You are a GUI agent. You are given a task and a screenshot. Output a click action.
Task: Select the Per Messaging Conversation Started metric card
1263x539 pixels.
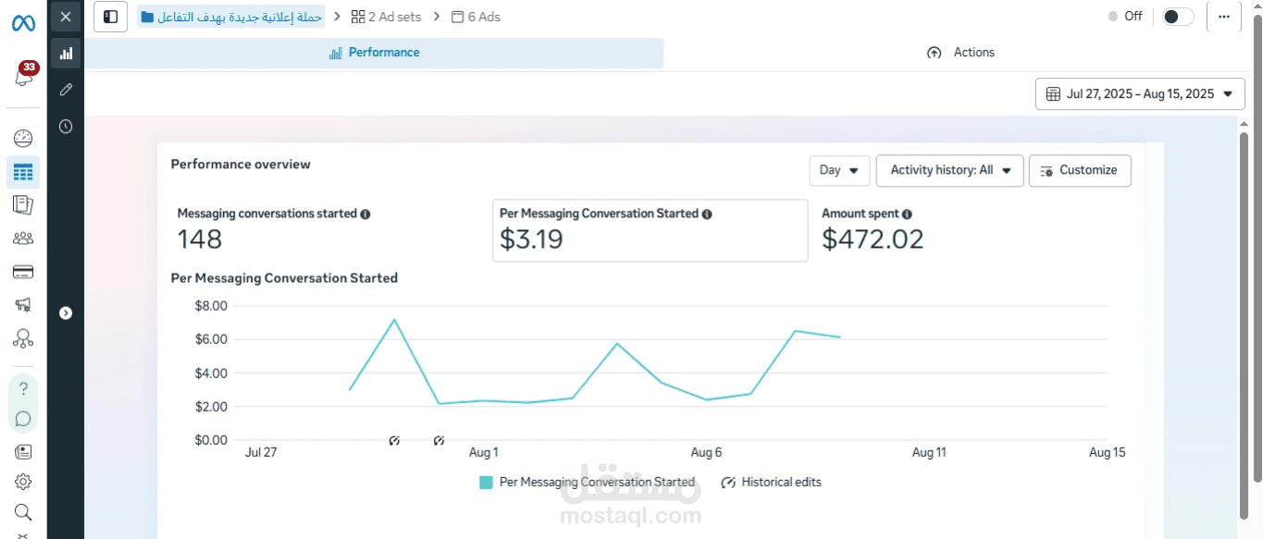[x=650, y=230]
